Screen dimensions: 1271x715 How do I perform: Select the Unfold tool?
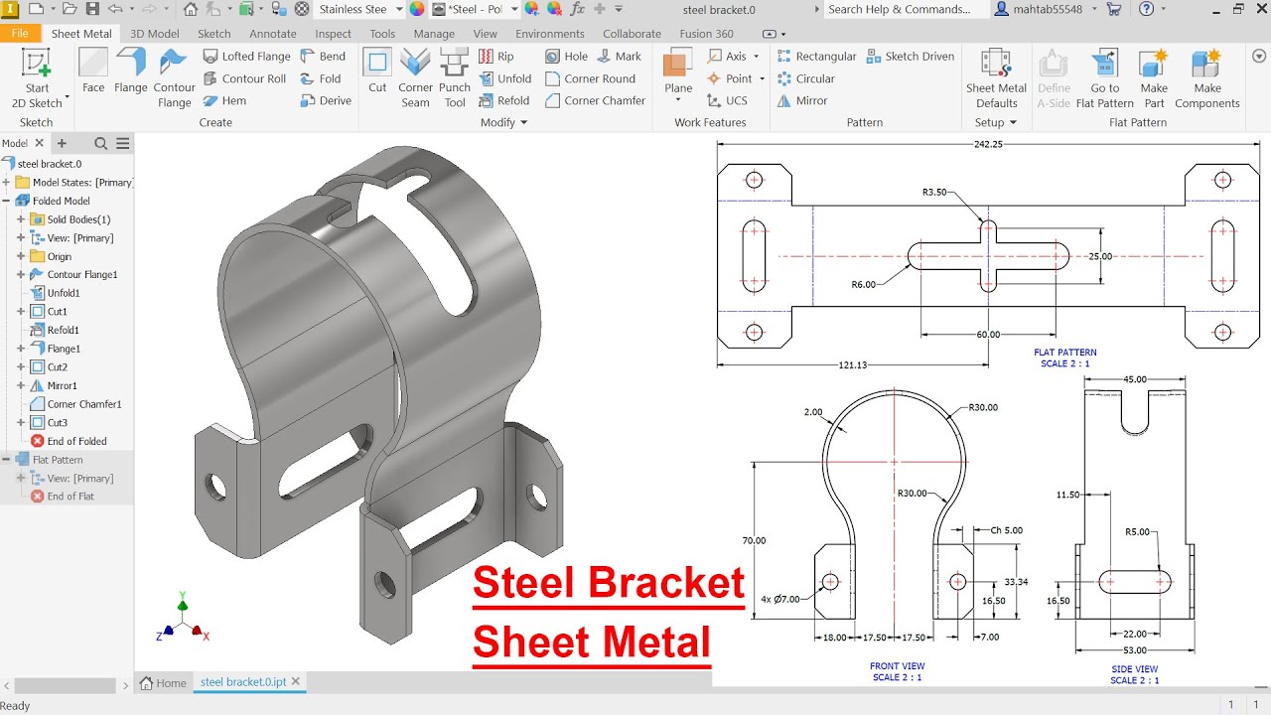click(504, 78)
